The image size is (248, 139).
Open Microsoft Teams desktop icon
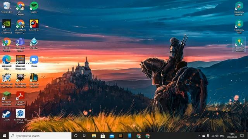pos(20,45)
